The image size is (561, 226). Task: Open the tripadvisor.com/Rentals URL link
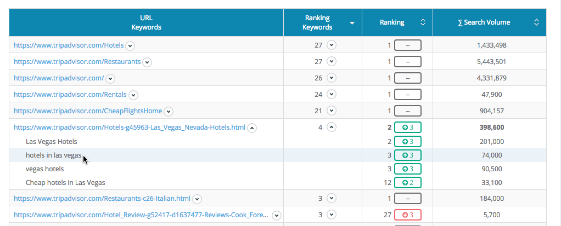70,95
